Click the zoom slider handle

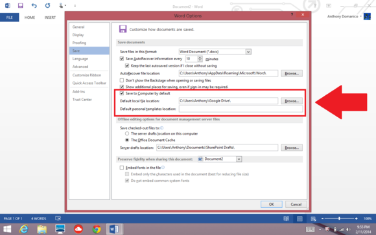tap(339, 218)
